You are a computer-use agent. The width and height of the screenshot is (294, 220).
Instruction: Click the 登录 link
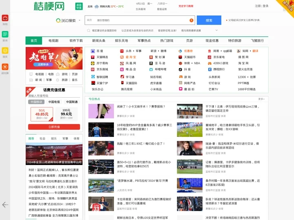click(x=265, y=6)
